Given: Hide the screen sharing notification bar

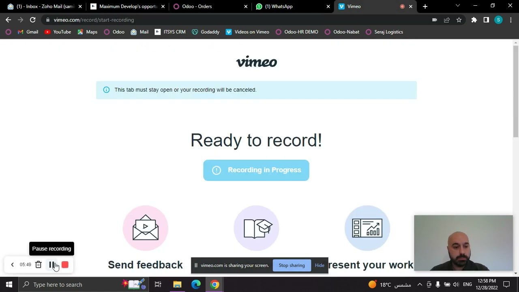Looking at the screenshot, I should tap(320, 265).
